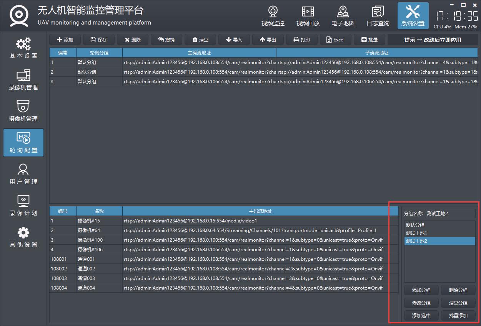Image resolution: width=481 pixels, height=326 pixels.
Task: Click the Excel export button
Action: [x=336, y=40]
